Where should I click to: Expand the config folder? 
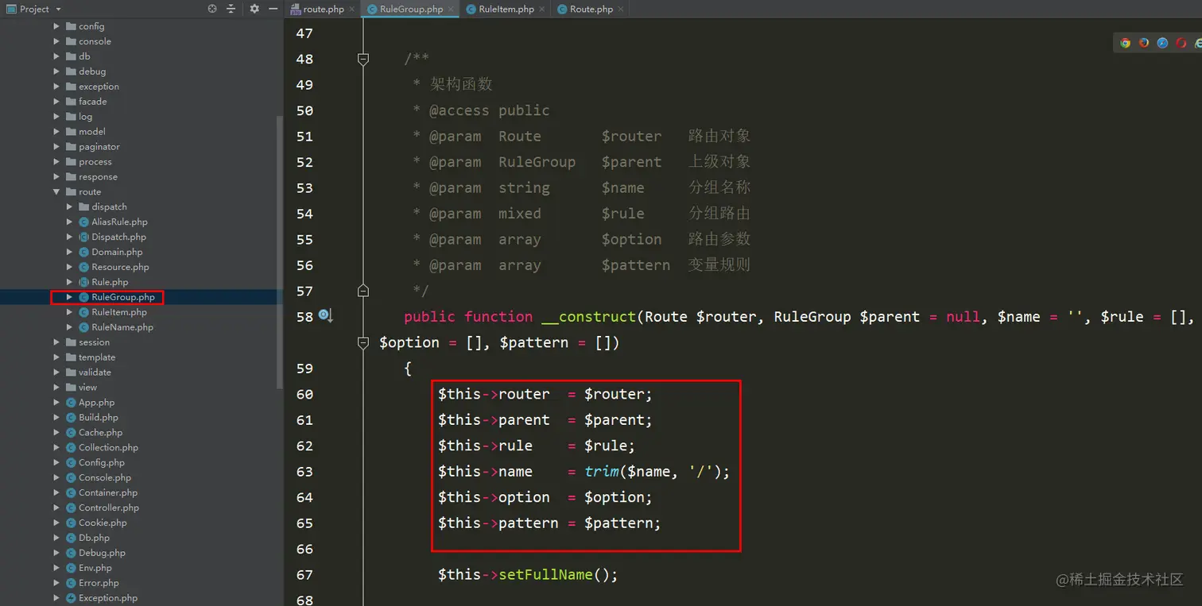pyautogui.click(x=56, y=26)
